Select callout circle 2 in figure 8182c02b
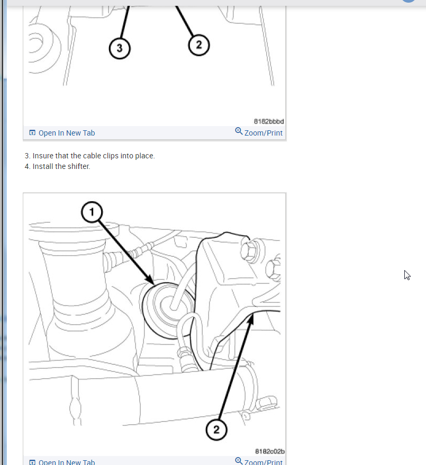The height and width of the screenshot is (465, 426). (216, 430)
